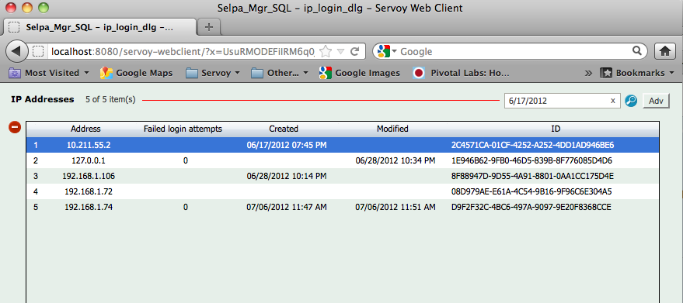The height and width of the screenshot is (303, 683).
Task: Select the 192.168.1.106 address row
Action: [x=343, y=176]
